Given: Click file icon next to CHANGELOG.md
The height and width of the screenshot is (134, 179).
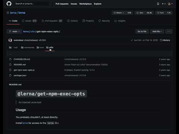Looking at the screenshot, I should coord(10,59).
